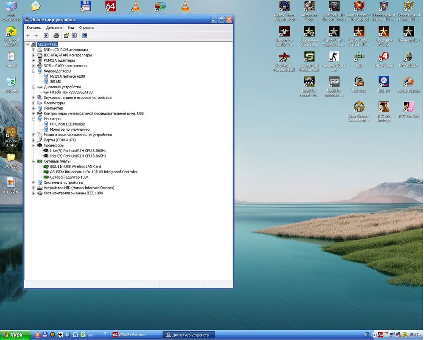Click the PCMCIA адаптеры category label
This screenshot has height=340, width=424.
click(59, 60)
